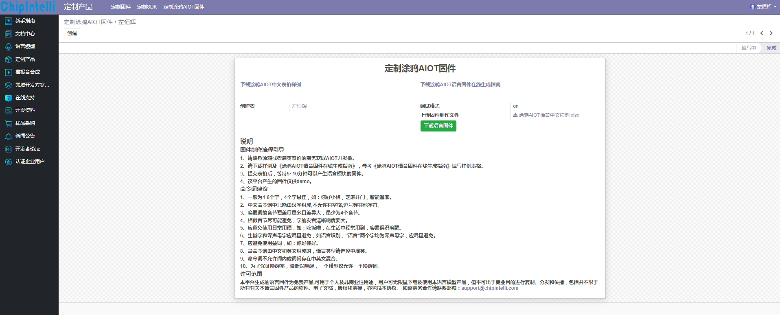Click the 命令词建议 heading
This screenshot has width=780, height=315.
[x=254, y=189]
